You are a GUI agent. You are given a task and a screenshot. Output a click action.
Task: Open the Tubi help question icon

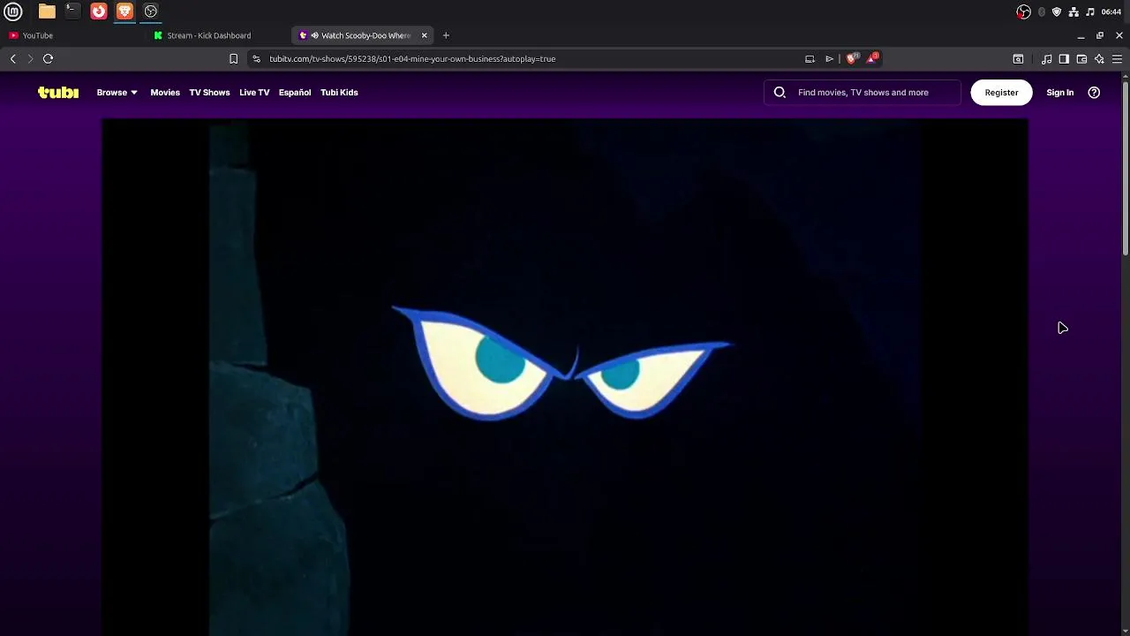pos(1094,92)
